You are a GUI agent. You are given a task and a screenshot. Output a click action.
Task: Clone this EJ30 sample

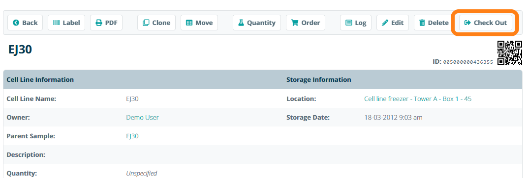pyautogui.click(x=156, y=23)
